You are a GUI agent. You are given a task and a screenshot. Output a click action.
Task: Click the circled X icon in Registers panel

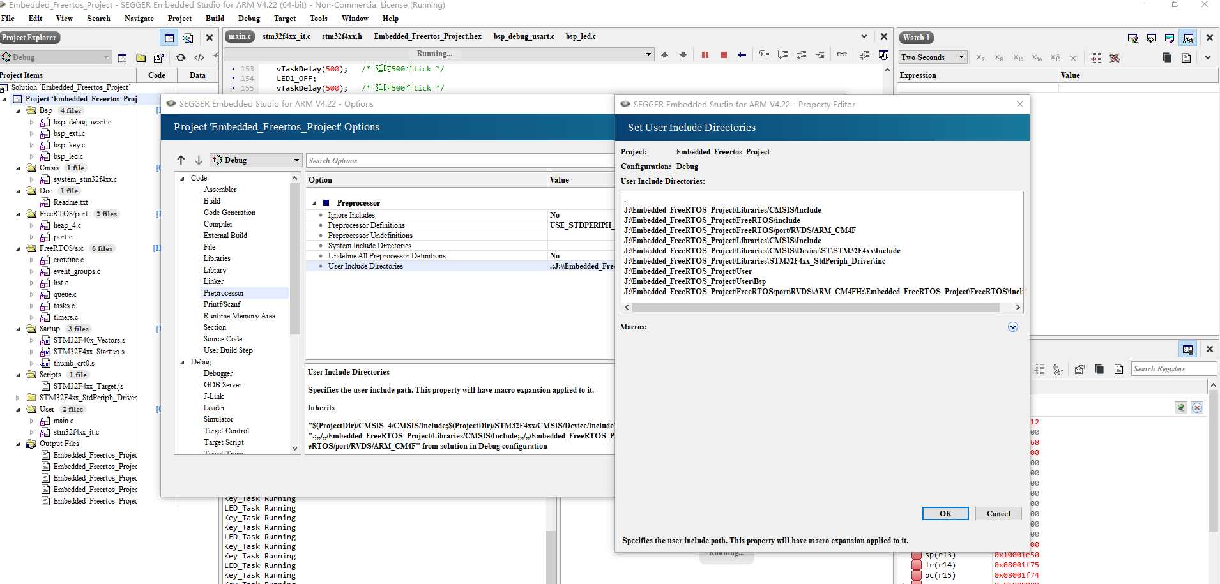pos(1197,408)
